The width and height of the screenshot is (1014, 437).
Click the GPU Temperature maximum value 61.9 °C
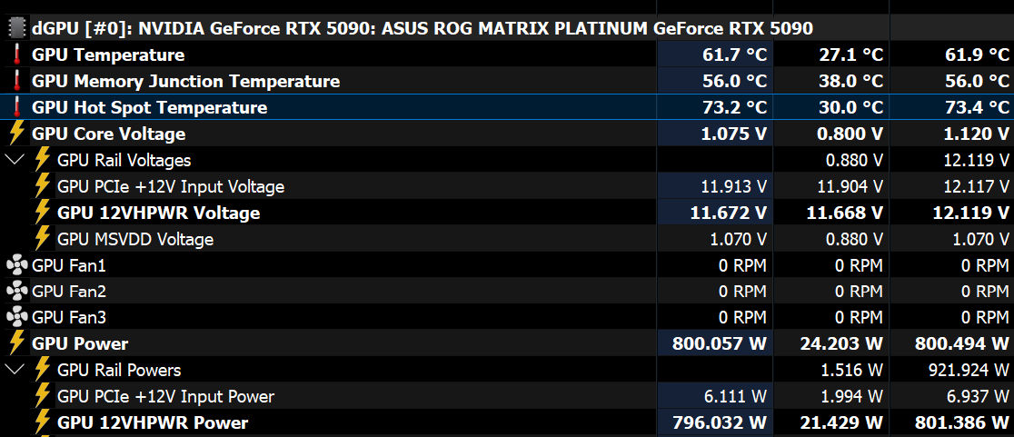pos(976,55)
